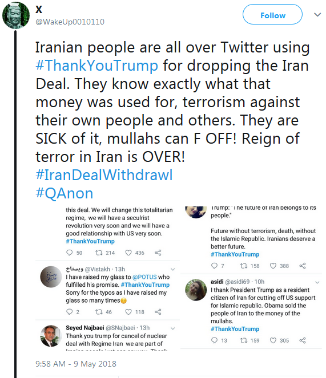Like the tweet with 388 likes
The image size is (326, 378).
pos(273,266)
